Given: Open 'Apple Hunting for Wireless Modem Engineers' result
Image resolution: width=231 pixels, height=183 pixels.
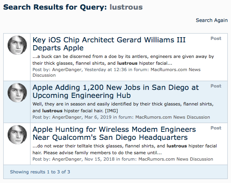Looking at the screenshot, I should point(114,133).
